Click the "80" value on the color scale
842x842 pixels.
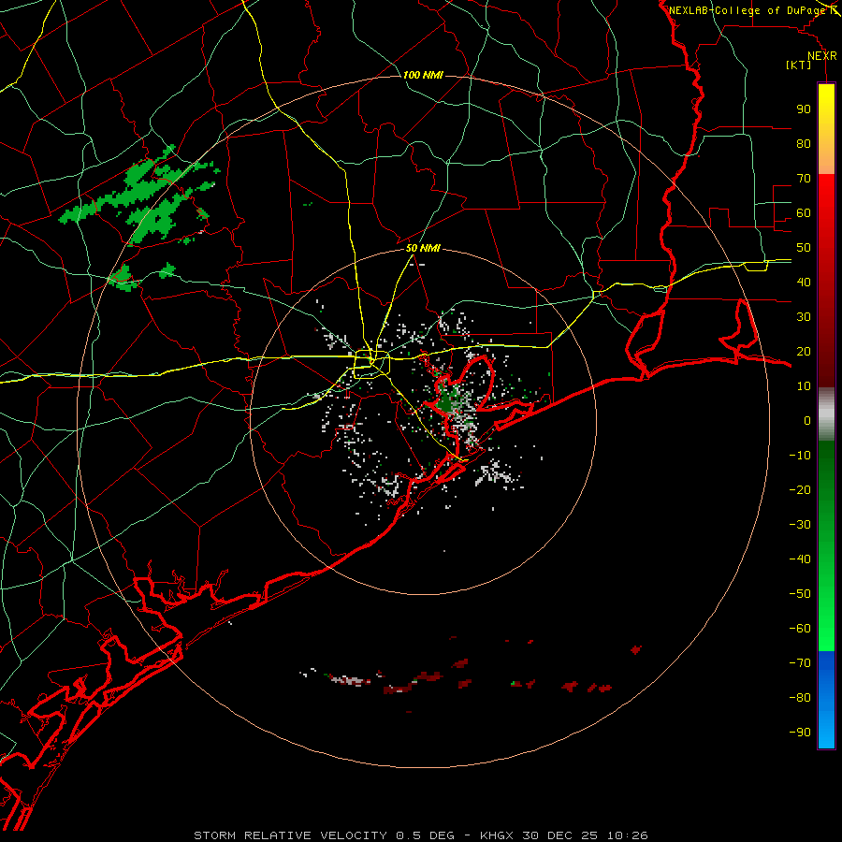pyautogui.click(x=804, y=144)
